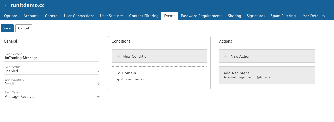This screenshot has width=334, height=122.
Task: Switch to the Options tab
Action: coord(11,16)
